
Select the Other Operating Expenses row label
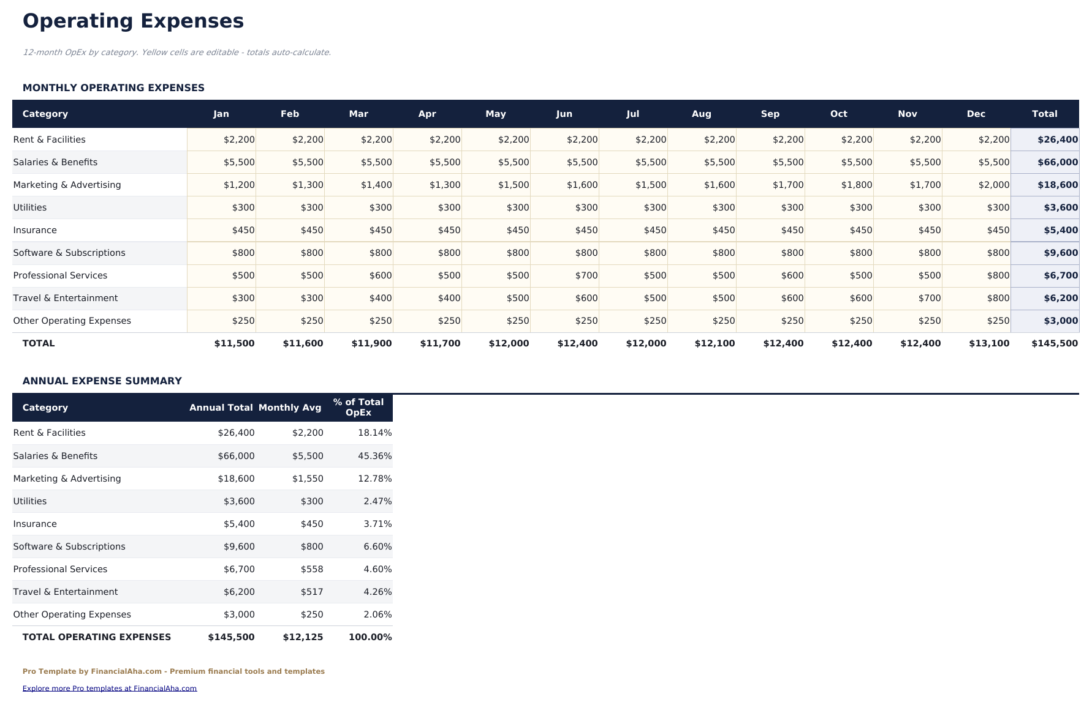(72, 320)
